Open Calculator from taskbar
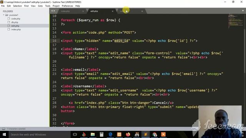Screen dimensions: 246x138 pos(101,135)
